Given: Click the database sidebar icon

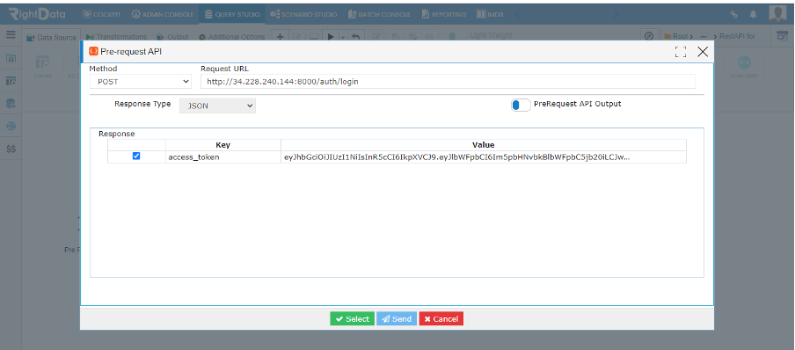Looking at the screenshot, I should [11, 104].
